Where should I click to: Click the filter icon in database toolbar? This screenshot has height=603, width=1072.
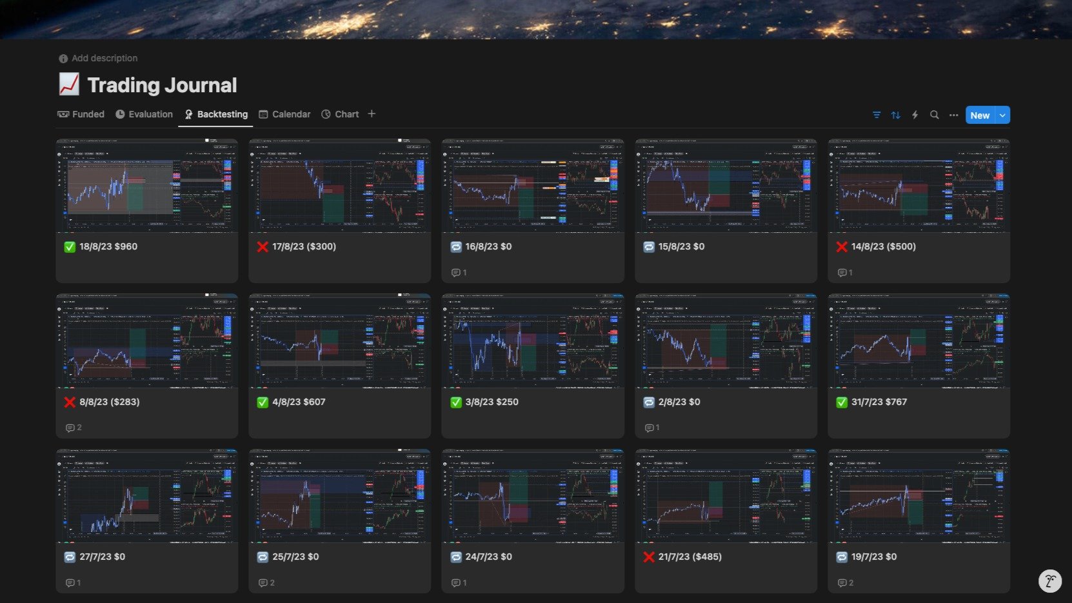[877, 115]
